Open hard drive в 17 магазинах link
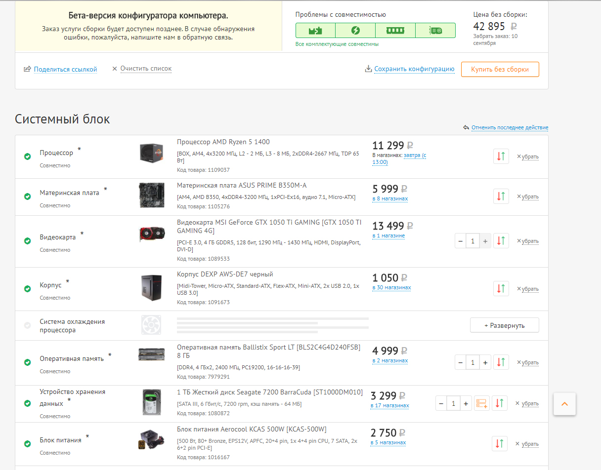This screenshot has width=601, height=470. tap(390, 405)
